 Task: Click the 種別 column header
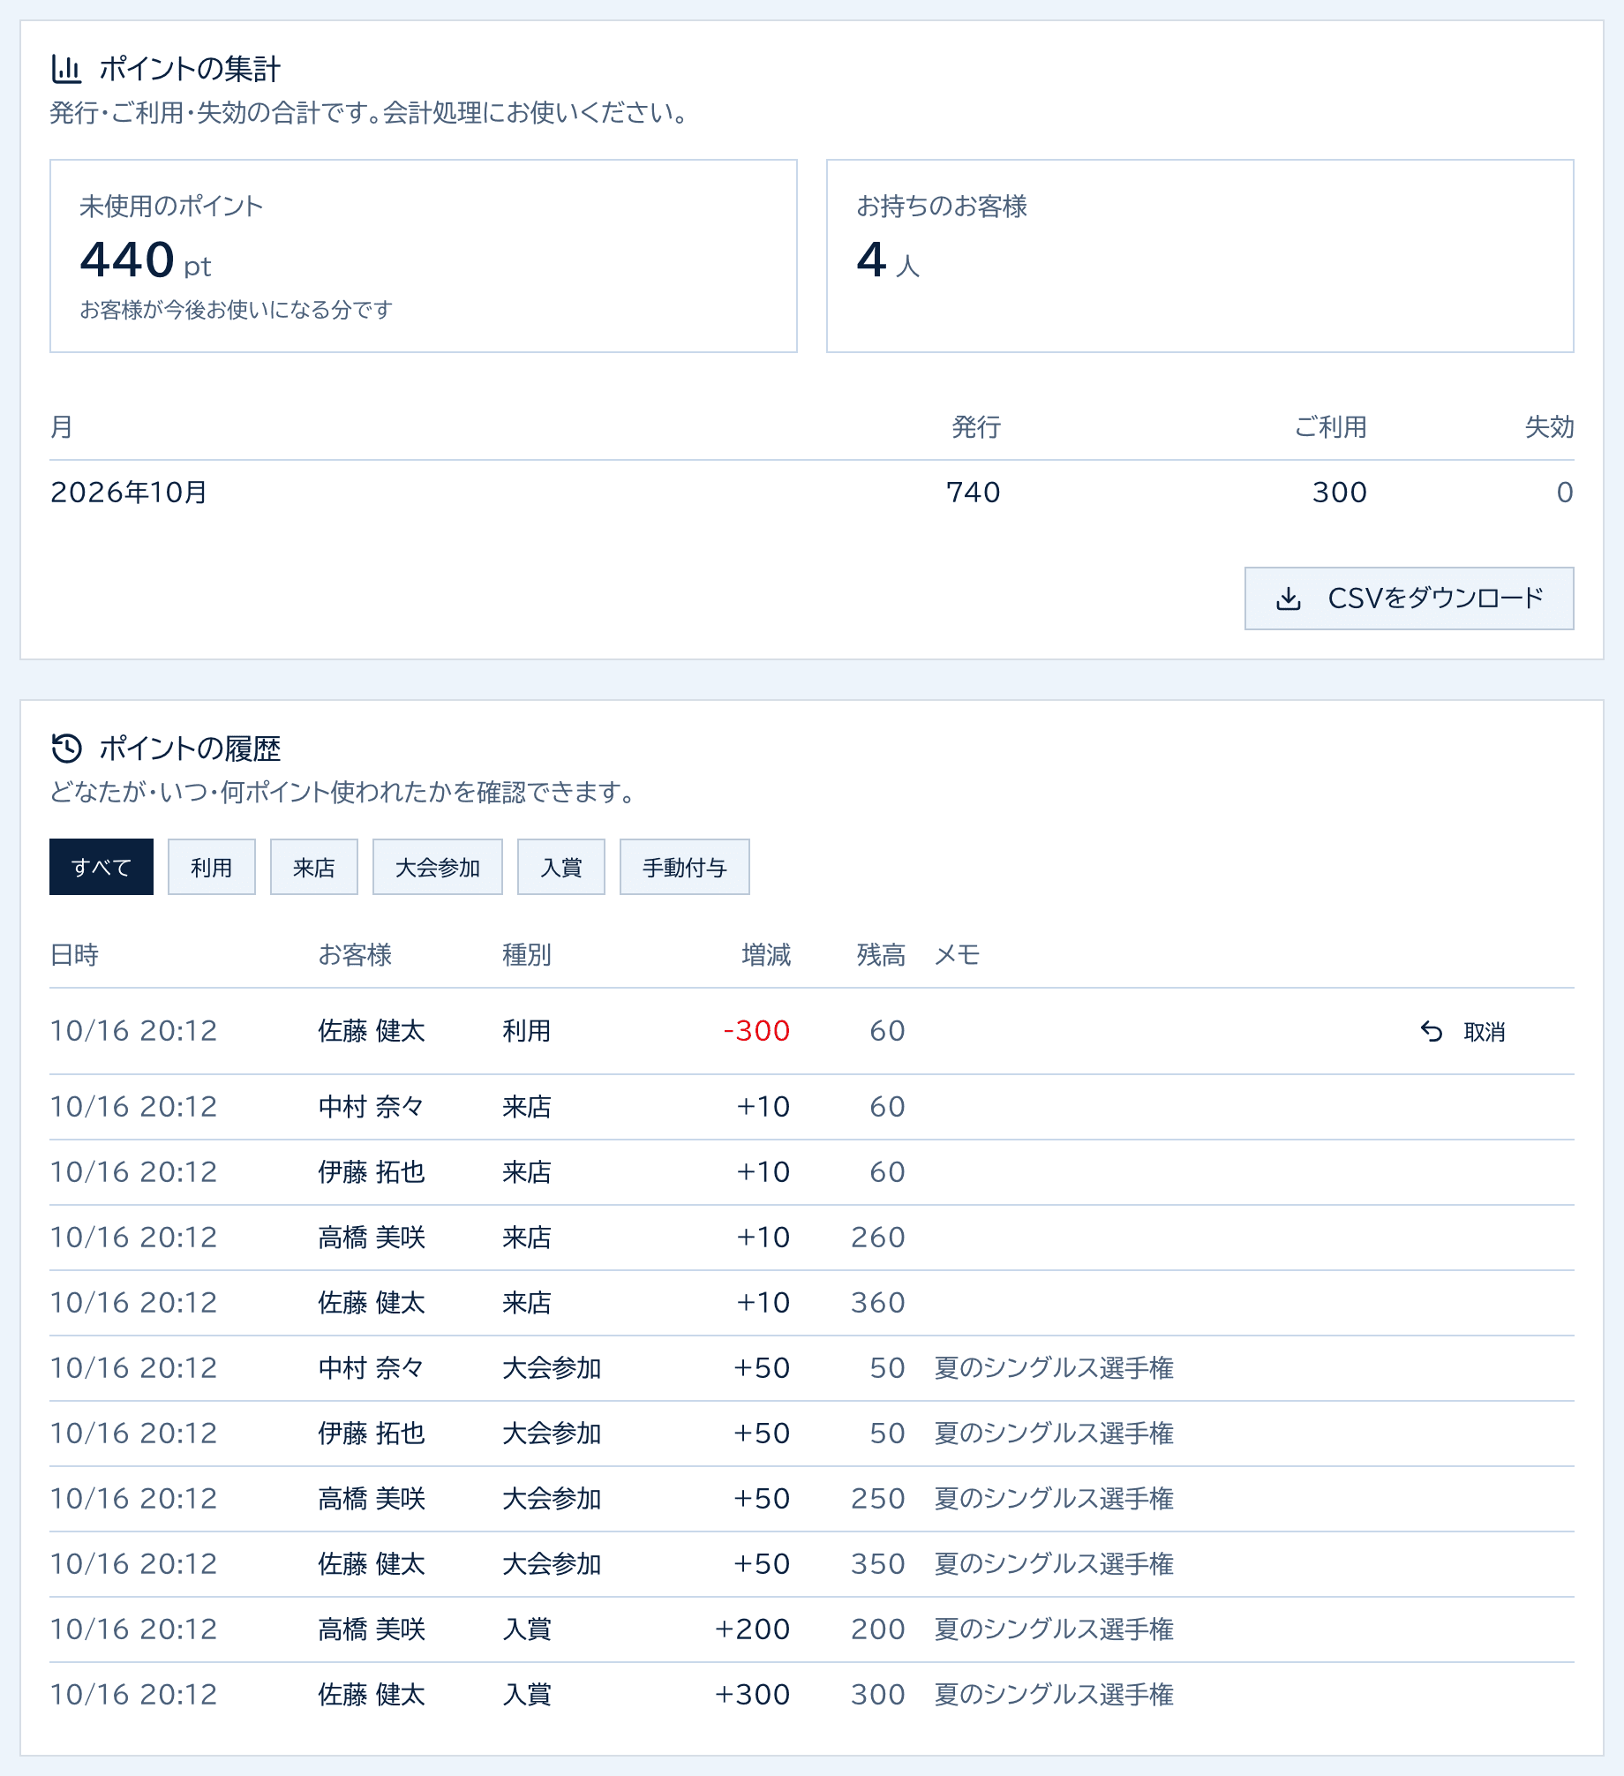(527, 955)
